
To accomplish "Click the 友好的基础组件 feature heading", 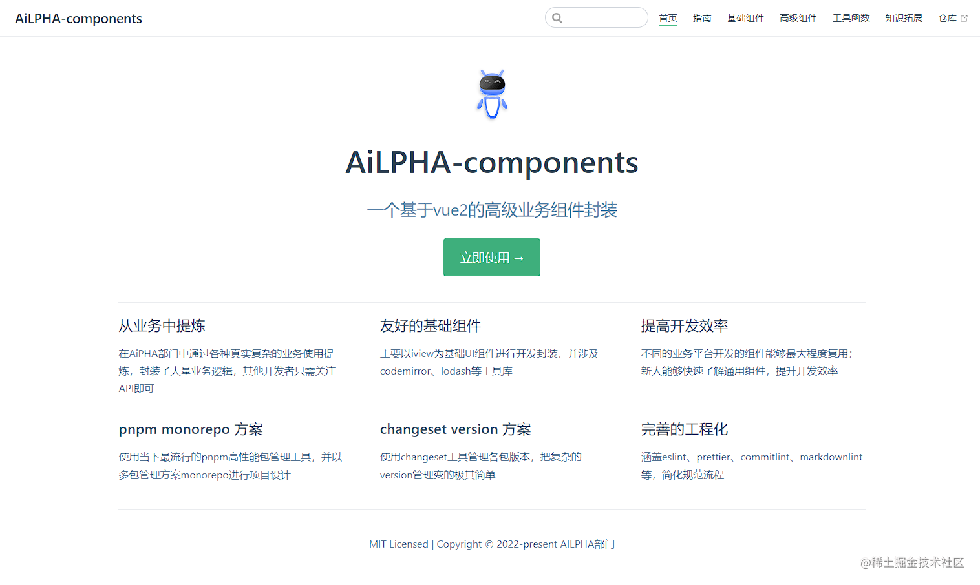I will (x=431, y=326).
